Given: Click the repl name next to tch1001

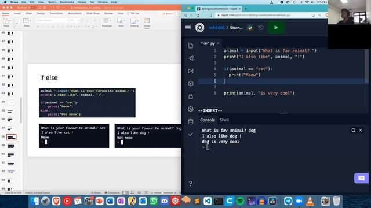Looking at the screenshot, I should pyautogui.click(x=237, y=28).
